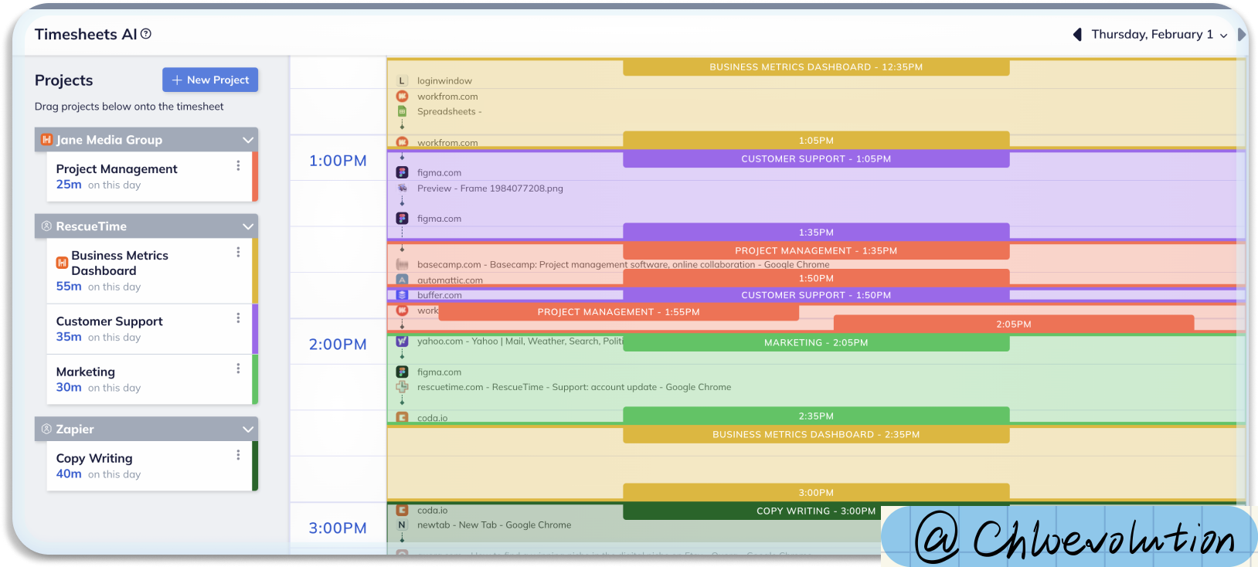Open options menu for Copy Writing

[238, 455]
